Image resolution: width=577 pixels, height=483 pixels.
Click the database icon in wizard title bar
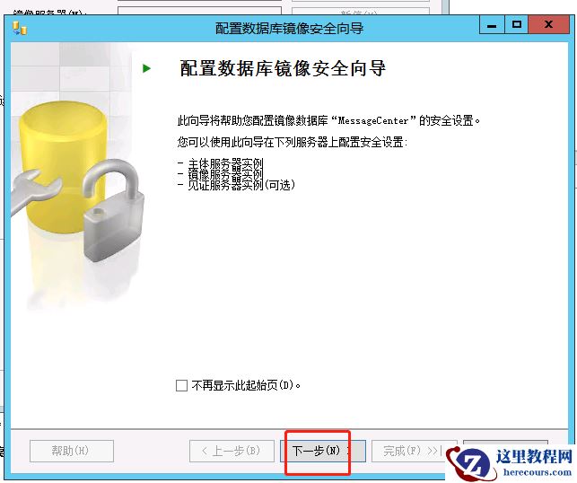pyautogui.click(x=20, y=28)
